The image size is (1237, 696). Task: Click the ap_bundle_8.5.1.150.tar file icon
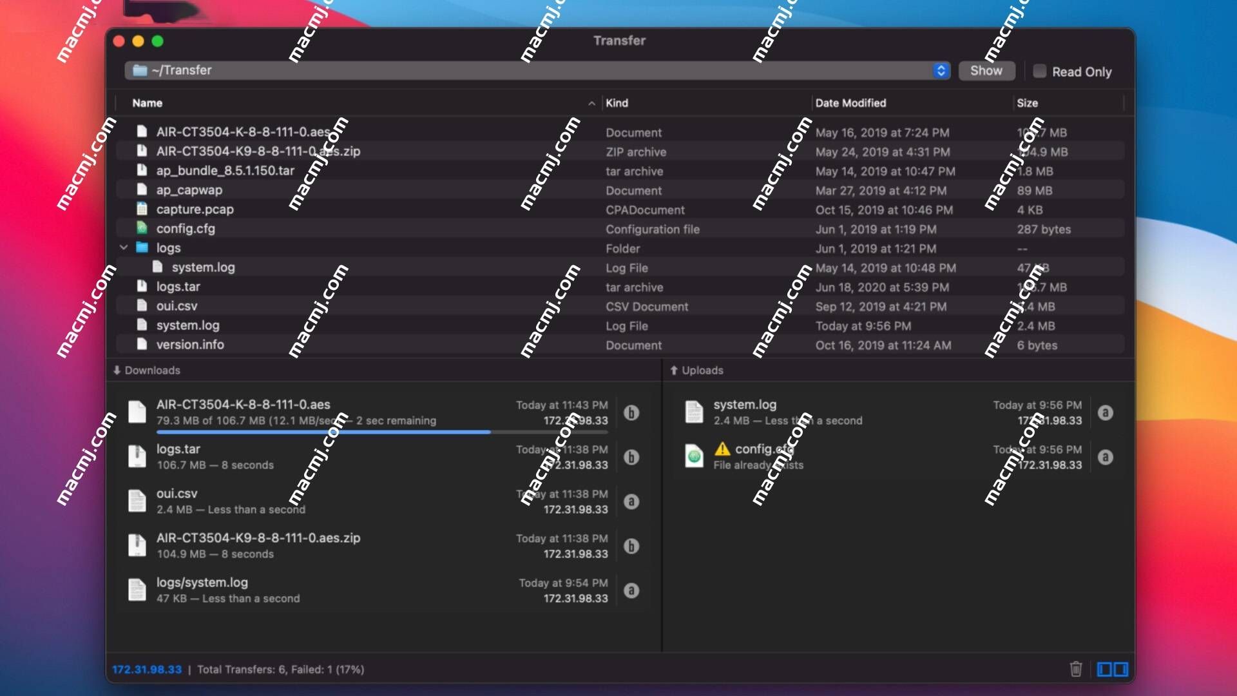pyautogui.click(x=142, y=170)
